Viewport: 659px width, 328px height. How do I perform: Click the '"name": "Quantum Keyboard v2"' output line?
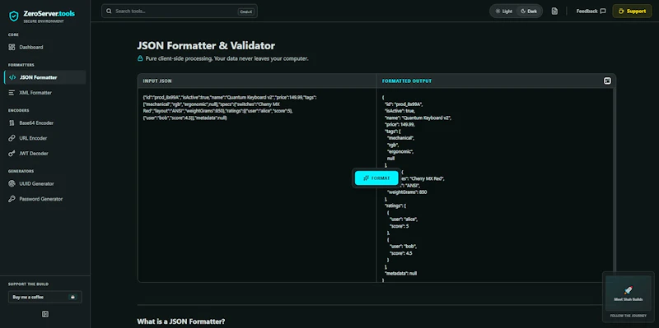click(418, 118)
